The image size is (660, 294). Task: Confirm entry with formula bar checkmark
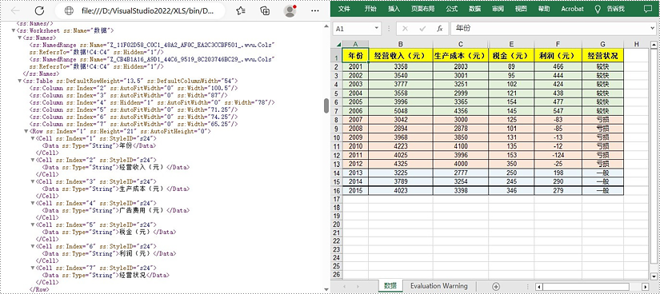point(422,29)
